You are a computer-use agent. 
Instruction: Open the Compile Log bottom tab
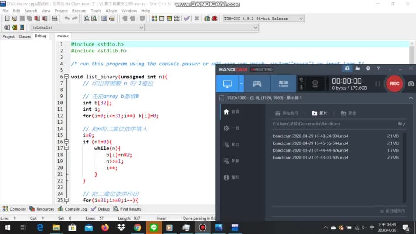pyautogui.click(x=72, y=209)
